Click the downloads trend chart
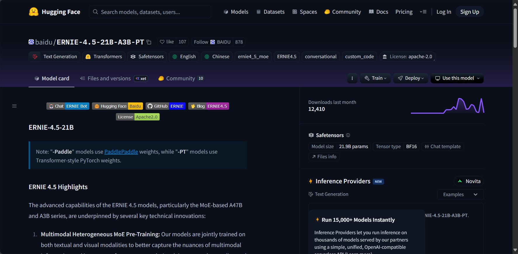The image size is (518, 254). coord(447,106)
